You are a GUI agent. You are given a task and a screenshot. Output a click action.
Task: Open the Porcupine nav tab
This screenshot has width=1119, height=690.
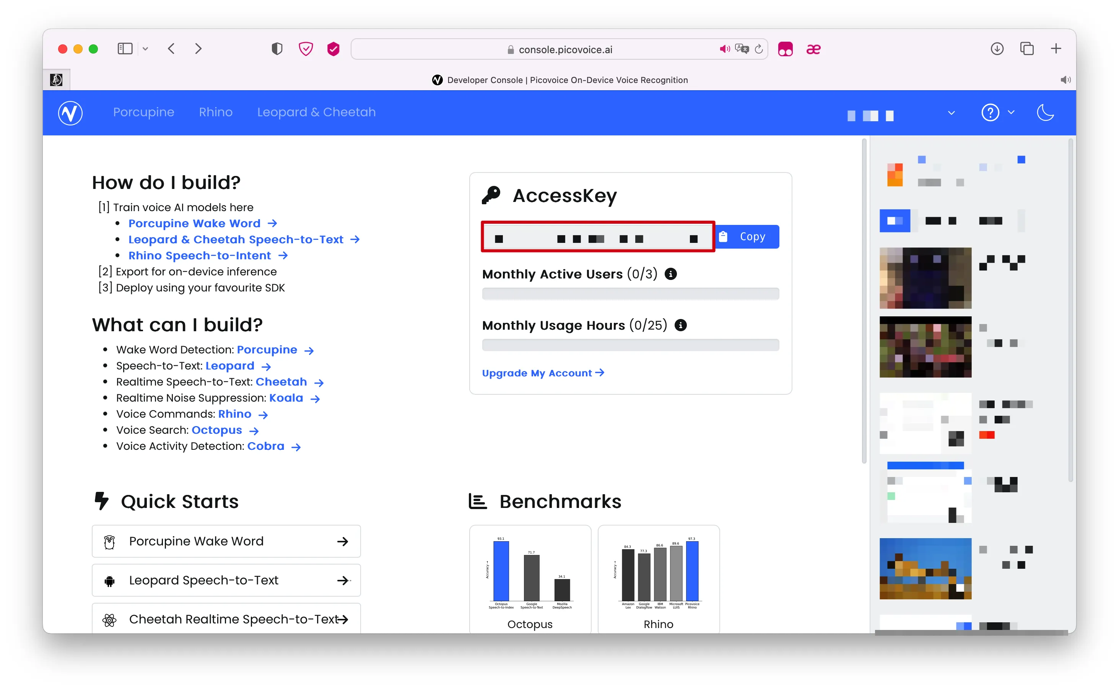point(144,112)
